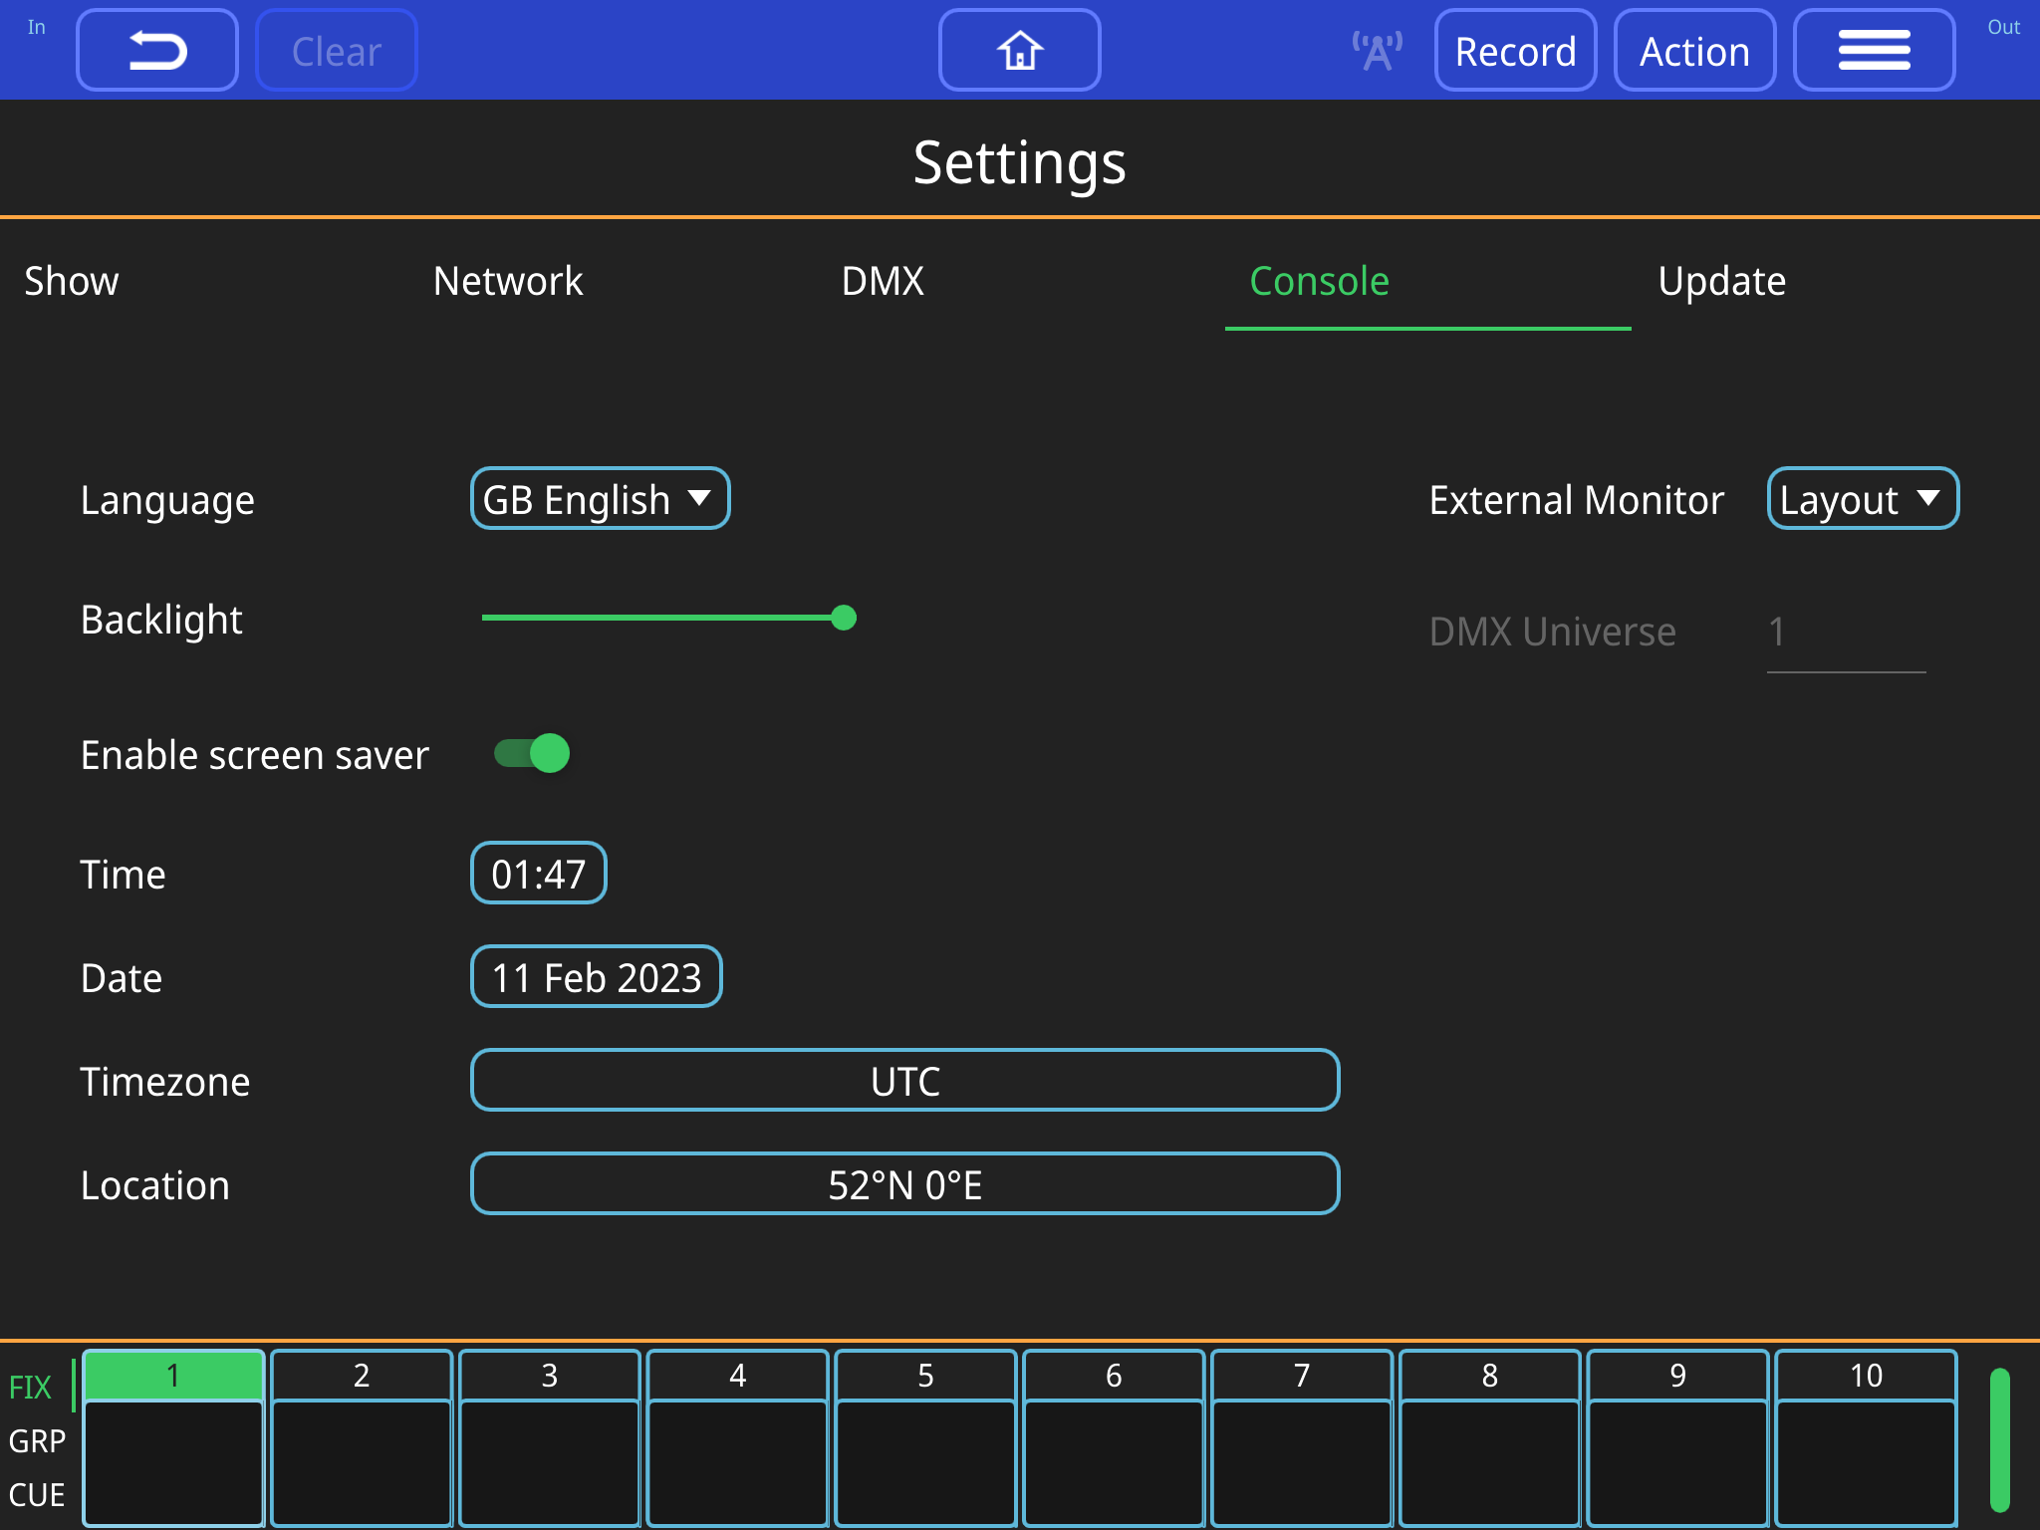2040x1530 pixels.
Task: Select the CUE page indicator
Action: [38, 1494]
